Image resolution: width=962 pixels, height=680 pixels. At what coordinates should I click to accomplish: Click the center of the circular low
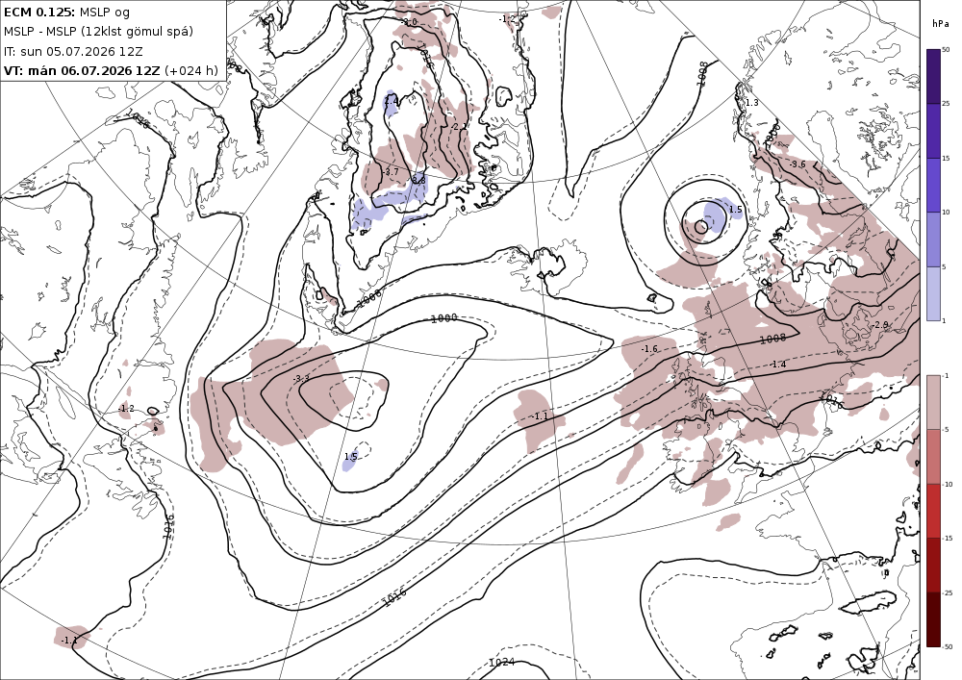pyautogui.click(x=701, y=227)
